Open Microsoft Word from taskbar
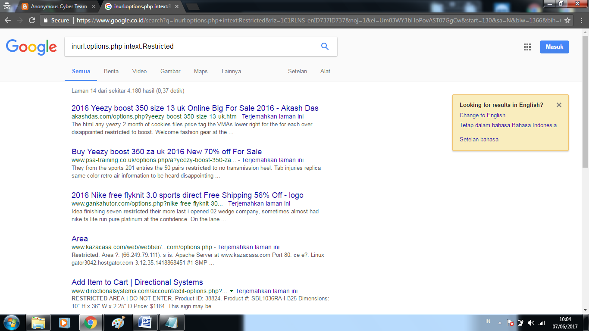The image size is (589, 331). pyautogui.click(x=145, y=322)
